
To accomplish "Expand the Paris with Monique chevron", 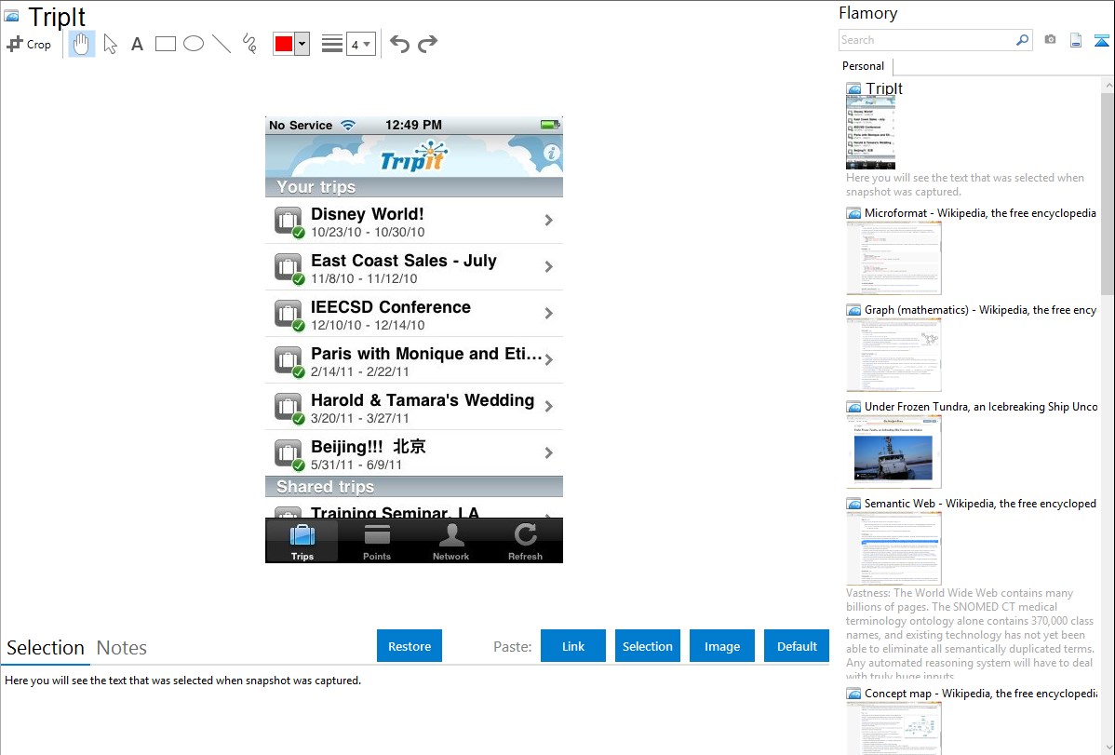I will click(548, 360).
